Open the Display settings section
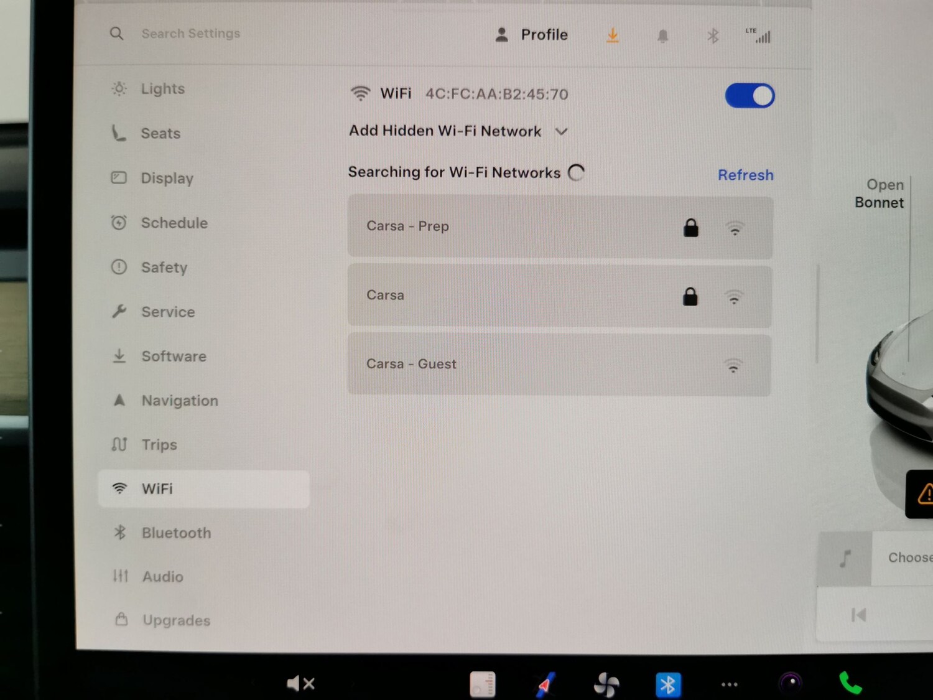The image size is (933, 700). (x=167, y=179)
